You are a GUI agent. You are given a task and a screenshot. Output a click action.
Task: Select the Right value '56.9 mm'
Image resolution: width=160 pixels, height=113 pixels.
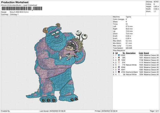129,29
